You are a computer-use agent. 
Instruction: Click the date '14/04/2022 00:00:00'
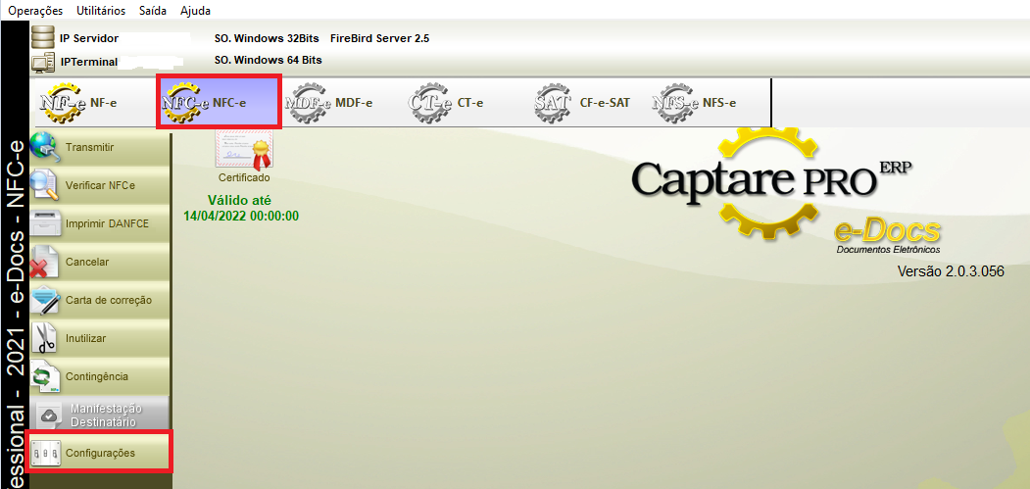click(241, 215)
